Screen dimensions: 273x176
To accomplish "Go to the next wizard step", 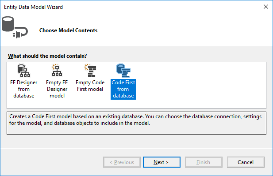I will point(161,162).
